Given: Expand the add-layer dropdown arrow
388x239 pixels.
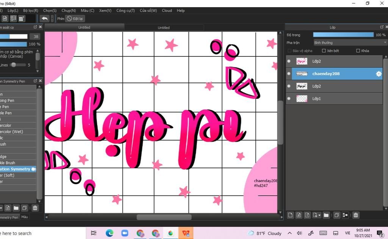Looking at the screenshot, I should click(319, 215).
